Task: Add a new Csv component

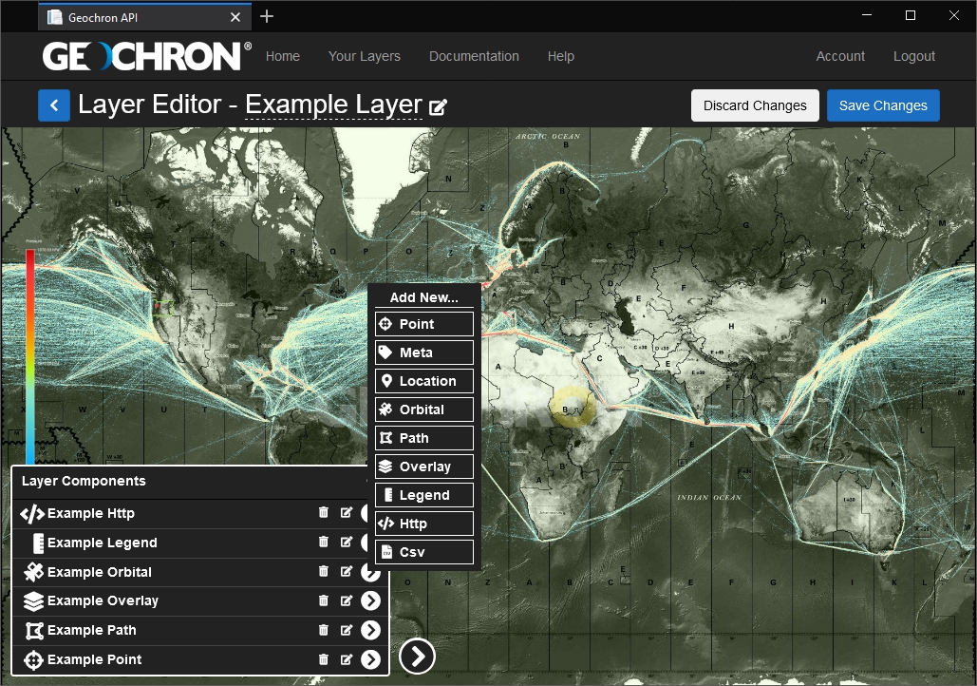Action: [424, 552]
